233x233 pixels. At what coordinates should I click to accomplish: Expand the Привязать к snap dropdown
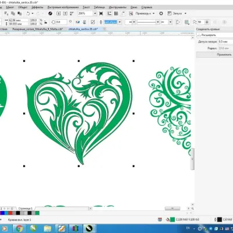pyautogui.click(x=154, y=13)
